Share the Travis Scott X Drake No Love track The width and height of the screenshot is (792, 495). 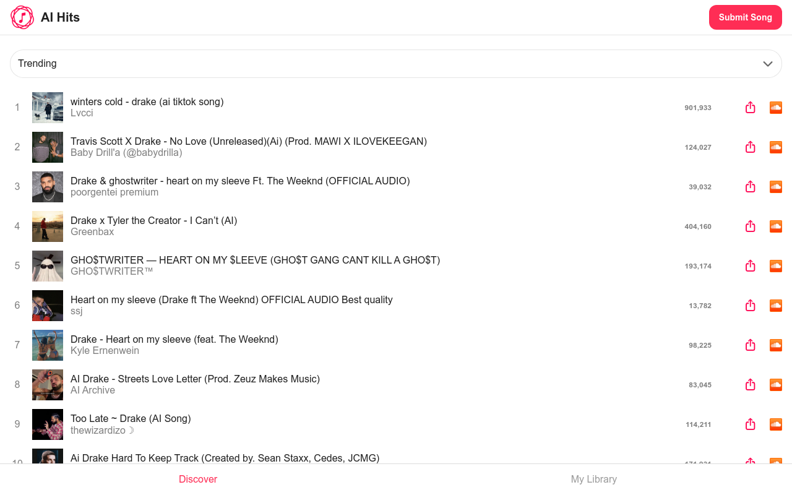[751, 147]
